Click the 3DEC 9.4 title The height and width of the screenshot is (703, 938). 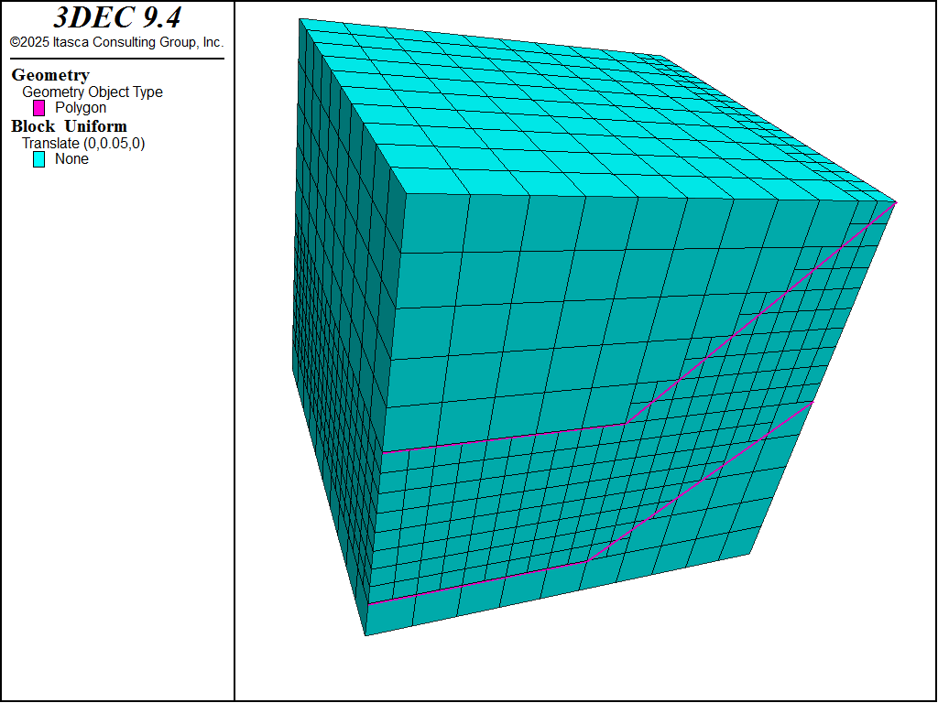(116, 18)
